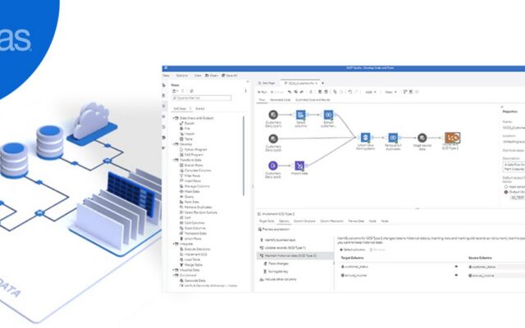The width and height of the screenshot is (525, 328).
Task: Select the Select columns step node
Action: click(301, 115)
